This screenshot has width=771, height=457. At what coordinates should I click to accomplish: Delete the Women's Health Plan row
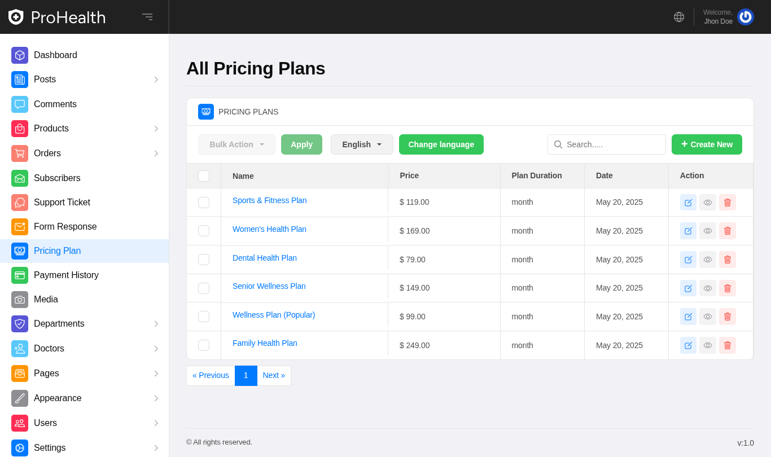[728, 231]
